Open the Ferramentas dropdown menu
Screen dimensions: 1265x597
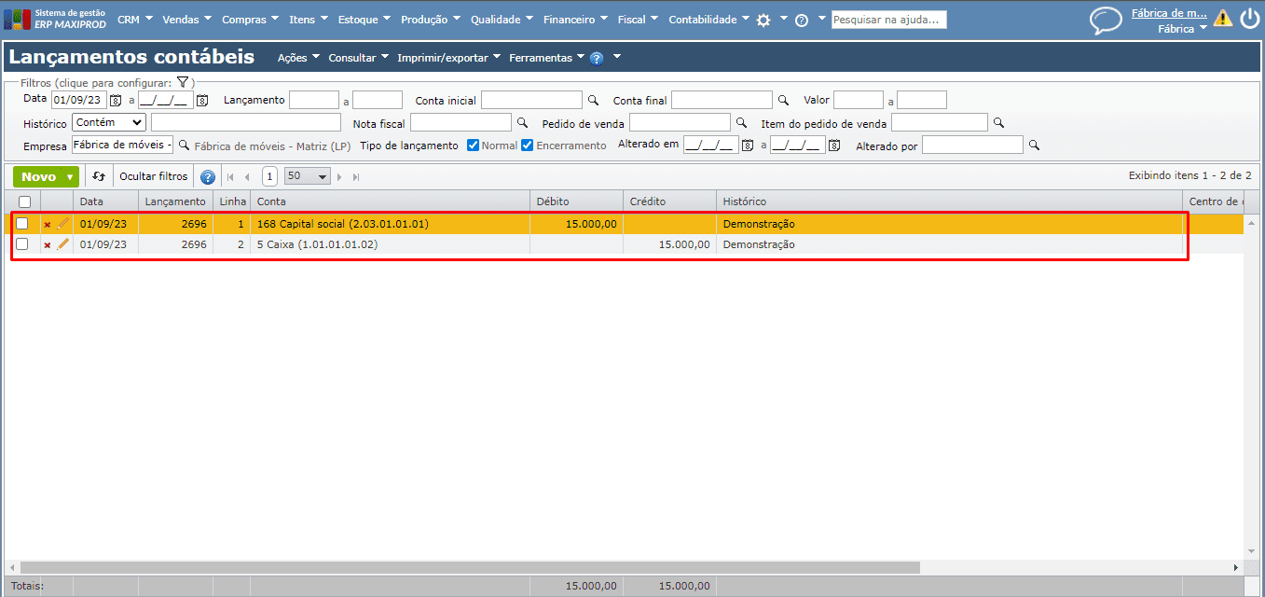(546, 58)
